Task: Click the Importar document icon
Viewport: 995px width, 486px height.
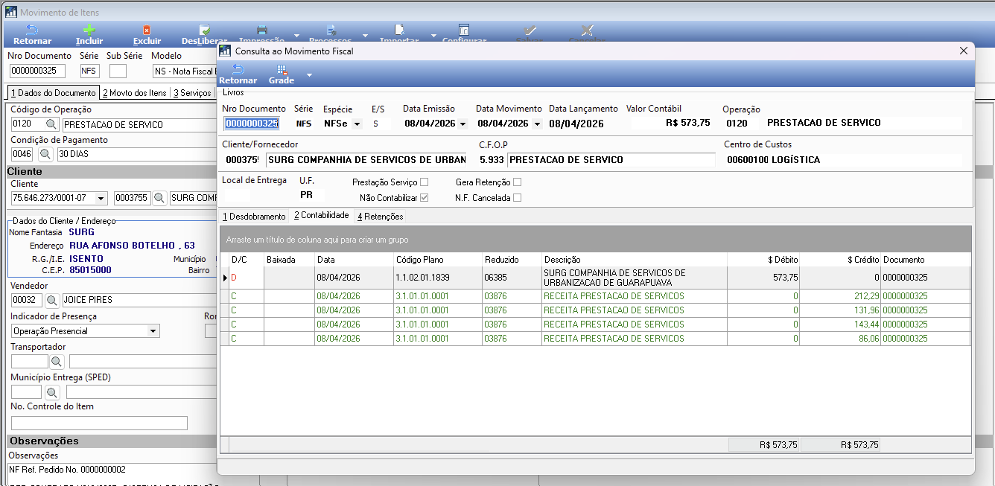Action: click(x=399, y=31)
